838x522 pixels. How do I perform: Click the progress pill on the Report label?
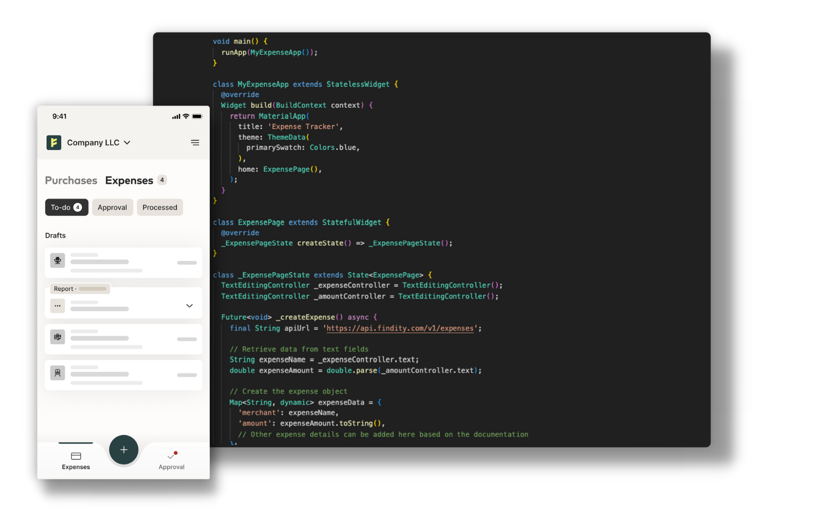click(93, 289)
